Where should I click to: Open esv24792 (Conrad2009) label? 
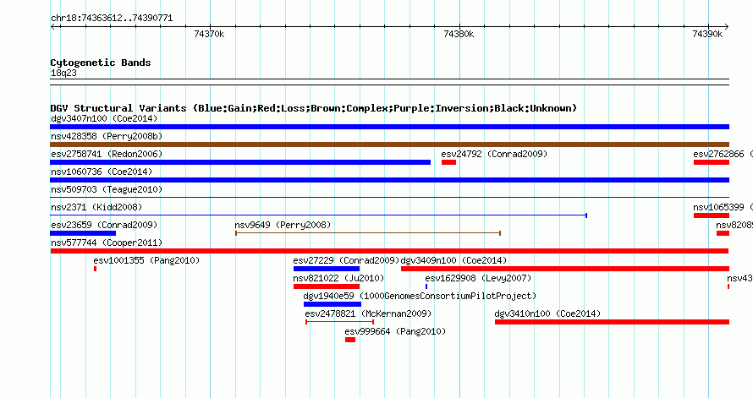pyautogui.click(x=494, y=154)
